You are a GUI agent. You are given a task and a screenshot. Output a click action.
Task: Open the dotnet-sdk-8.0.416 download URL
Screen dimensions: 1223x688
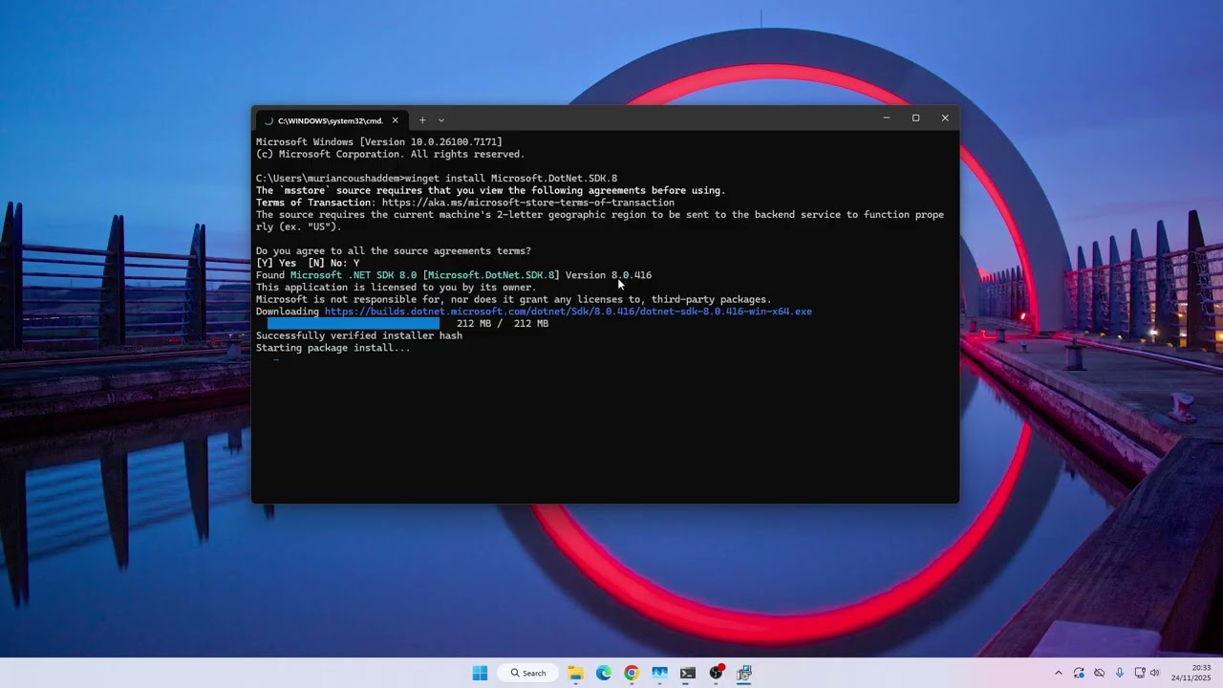pos(569,312)
